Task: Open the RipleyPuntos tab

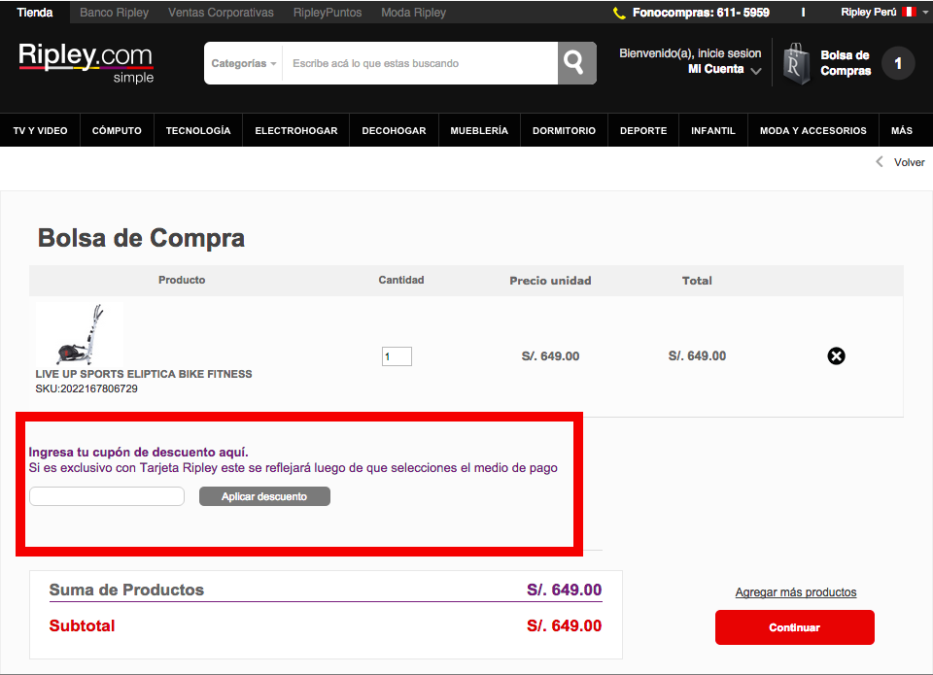Action: (x=328, y=13)
